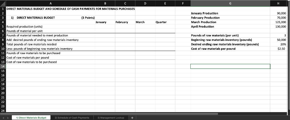Select column C header
Screen dimensions: 290x120
(125, 3)
